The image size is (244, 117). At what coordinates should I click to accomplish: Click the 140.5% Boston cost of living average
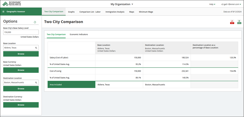[x=186, y=78]
